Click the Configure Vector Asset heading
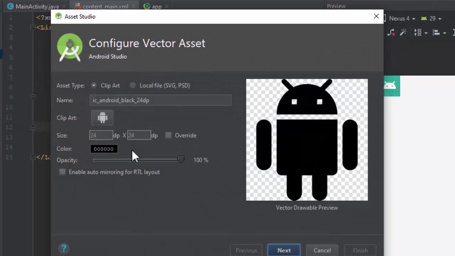This screenshot has width=455, height=256. [147, 43]
